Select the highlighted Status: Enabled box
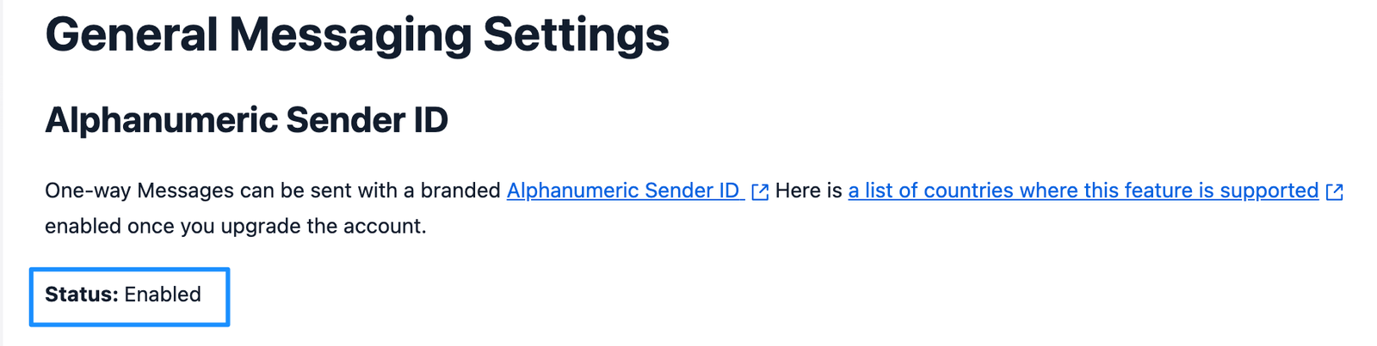The height and width of the screenshot is (346, 1377). (130, 297)
